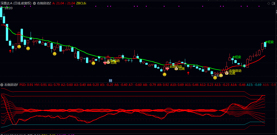Click the A5: -0.20 value
This screenshot has height=135, width=277.
point(107,85)
